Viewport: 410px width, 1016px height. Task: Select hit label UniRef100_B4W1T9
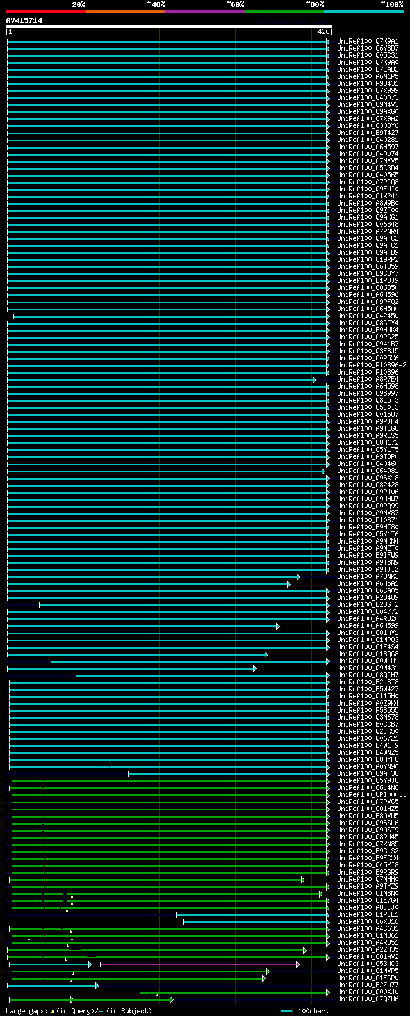coord(368,746)
